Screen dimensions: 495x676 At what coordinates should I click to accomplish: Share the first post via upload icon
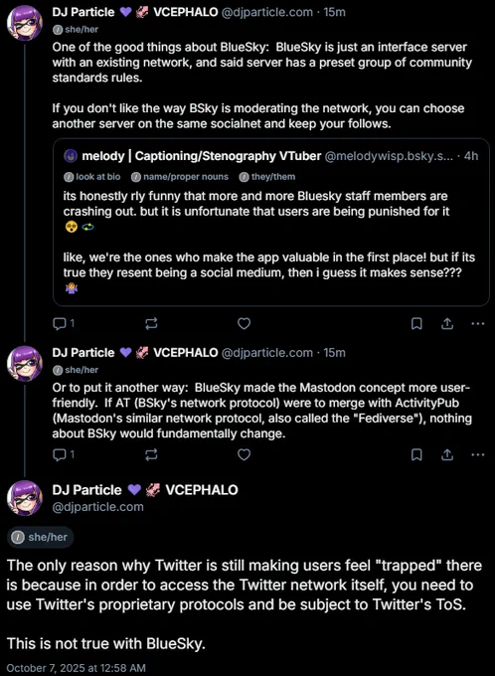[447, 323]
